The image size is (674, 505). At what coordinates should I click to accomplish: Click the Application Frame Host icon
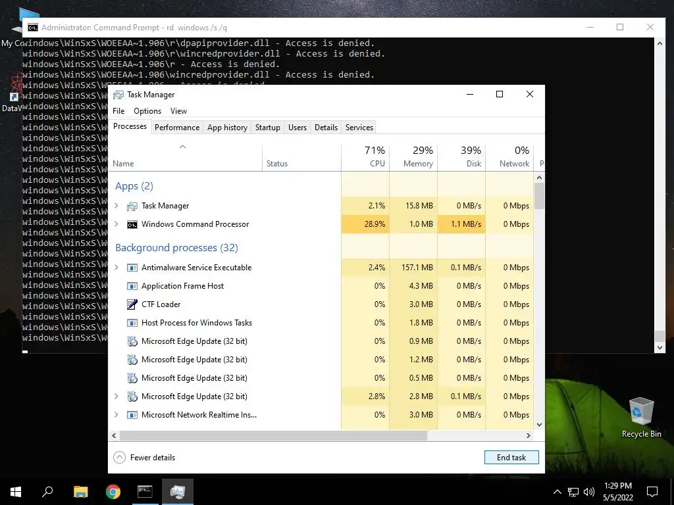pos(132,286)
